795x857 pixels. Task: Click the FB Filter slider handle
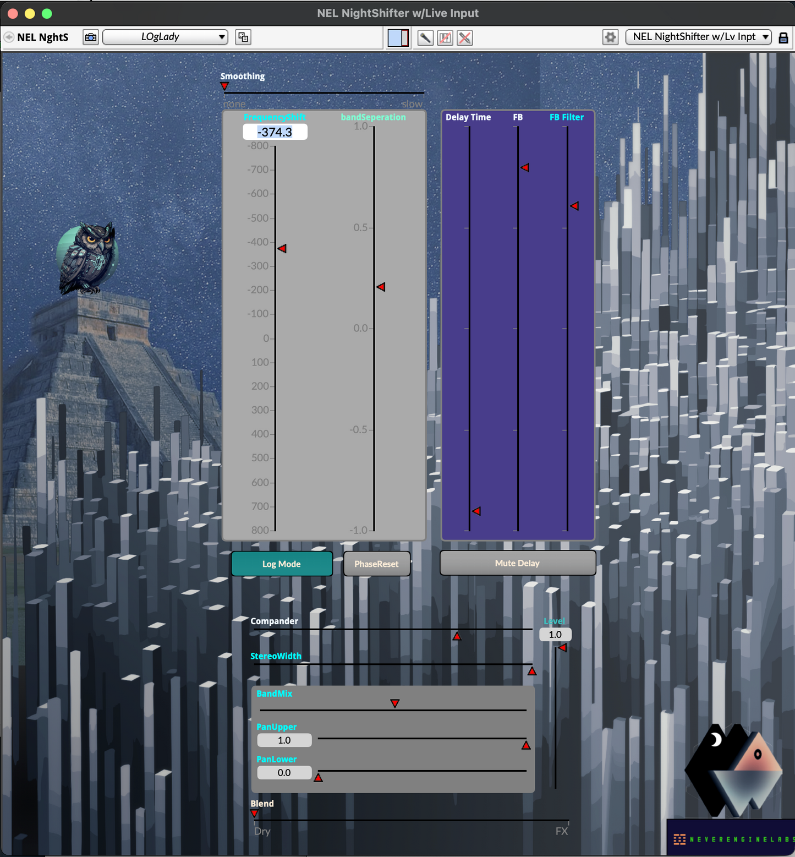(x=574, y=206)
